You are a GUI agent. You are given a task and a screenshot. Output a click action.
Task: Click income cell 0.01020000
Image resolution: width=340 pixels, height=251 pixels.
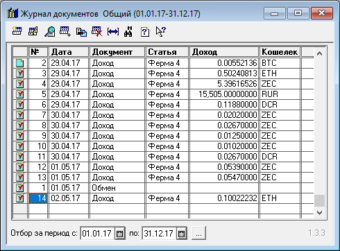click(x=224, y=146)
